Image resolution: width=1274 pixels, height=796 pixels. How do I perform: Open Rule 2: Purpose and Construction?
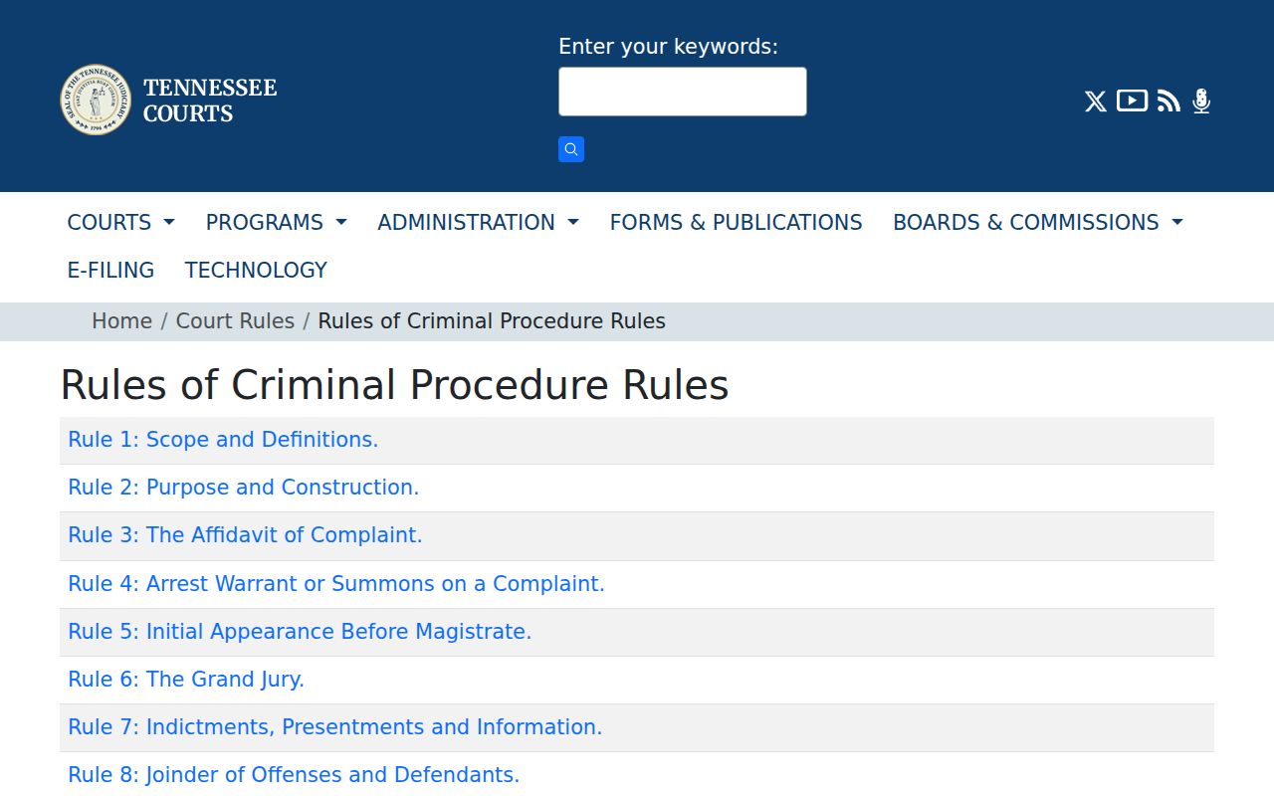[243, 488]
